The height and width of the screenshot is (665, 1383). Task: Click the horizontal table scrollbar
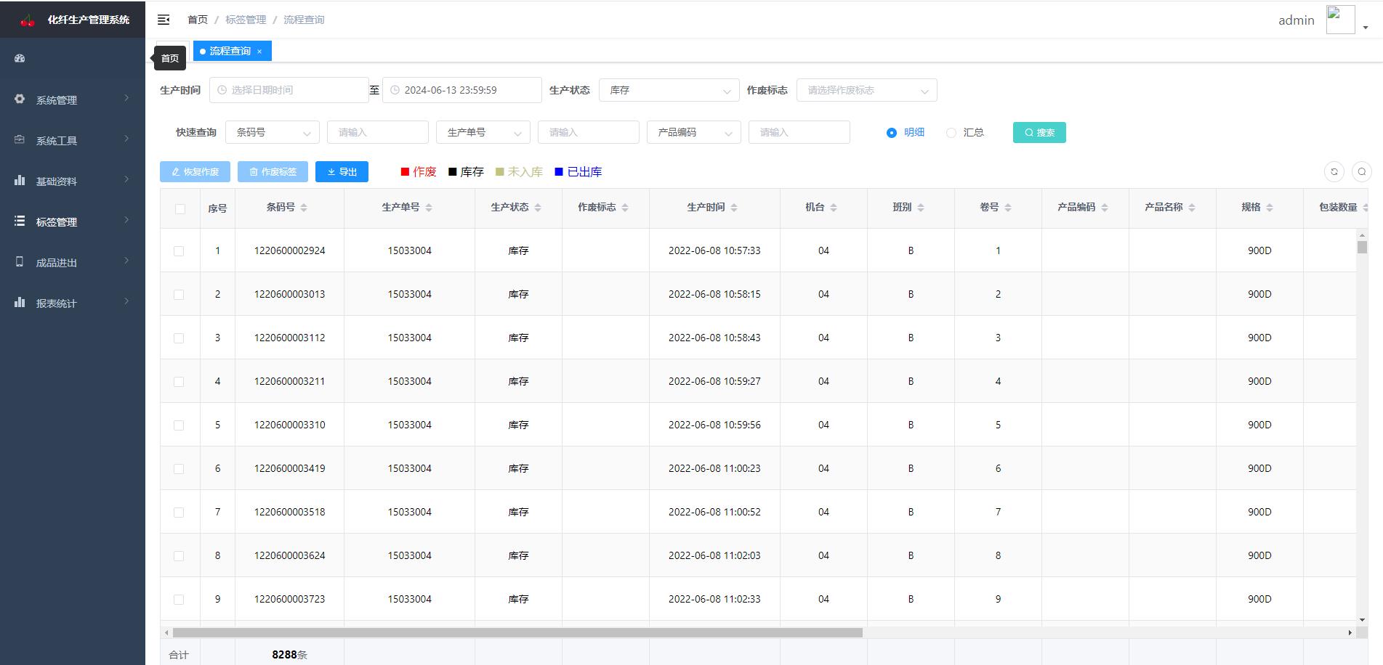[x=517, y=632]
